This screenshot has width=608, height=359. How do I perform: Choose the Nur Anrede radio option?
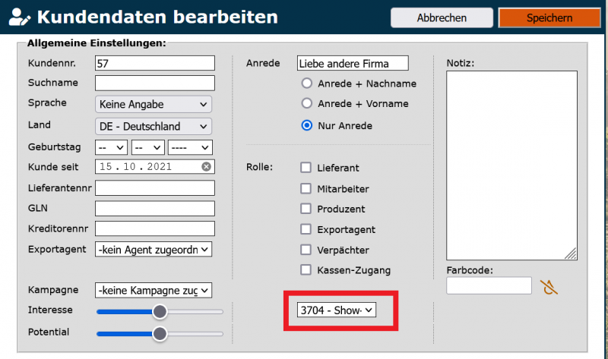307,125
